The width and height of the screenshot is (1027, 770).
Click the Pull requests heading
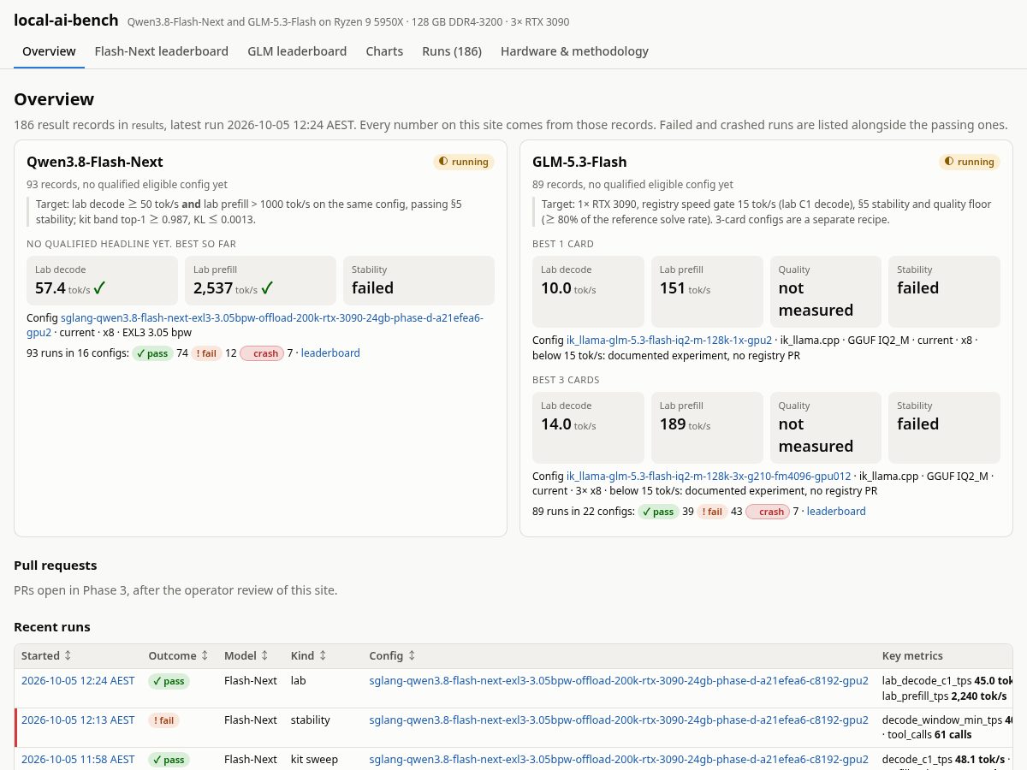coord(56,566)
